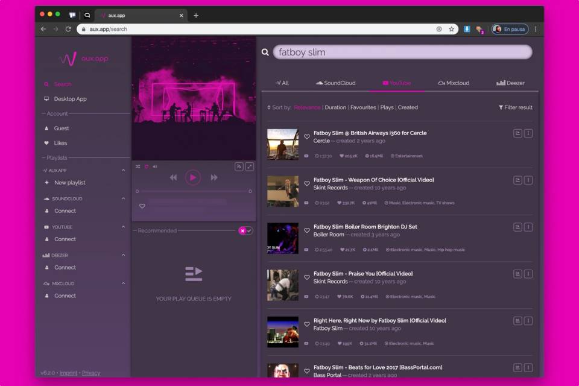579x386 pixels.
Task: Sort results by Plays
Action: pyautogui.click(x=387, y=107)
